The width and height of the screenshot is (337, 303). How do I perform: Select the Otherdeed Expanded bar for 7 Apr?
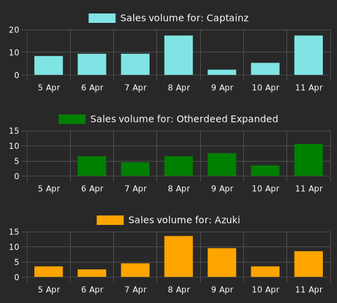tap(135, 169)
